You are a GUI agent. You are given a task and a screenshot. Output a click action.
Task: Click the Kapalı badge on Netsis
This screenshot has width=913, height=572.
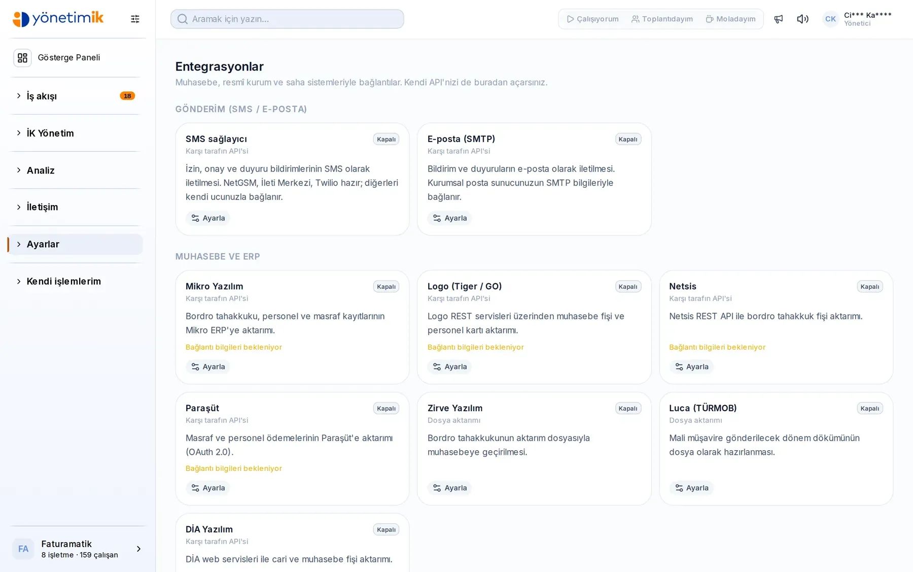click(x=870, y=286)
